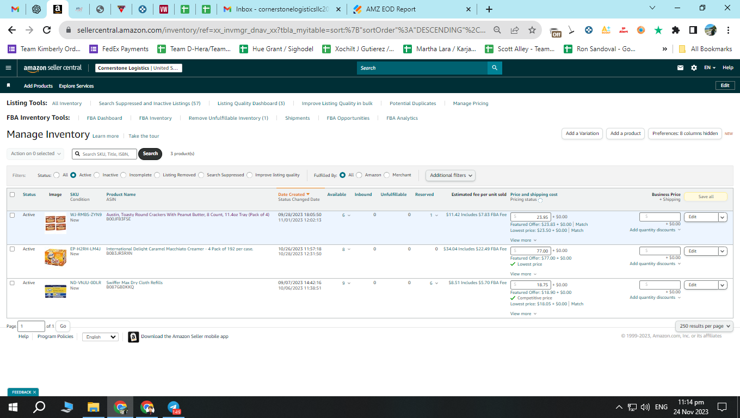Screen dimensions: 740x418
Task: Check the Swiffer row checkbox
Action: pyautogui.click(x=12, y=283)
